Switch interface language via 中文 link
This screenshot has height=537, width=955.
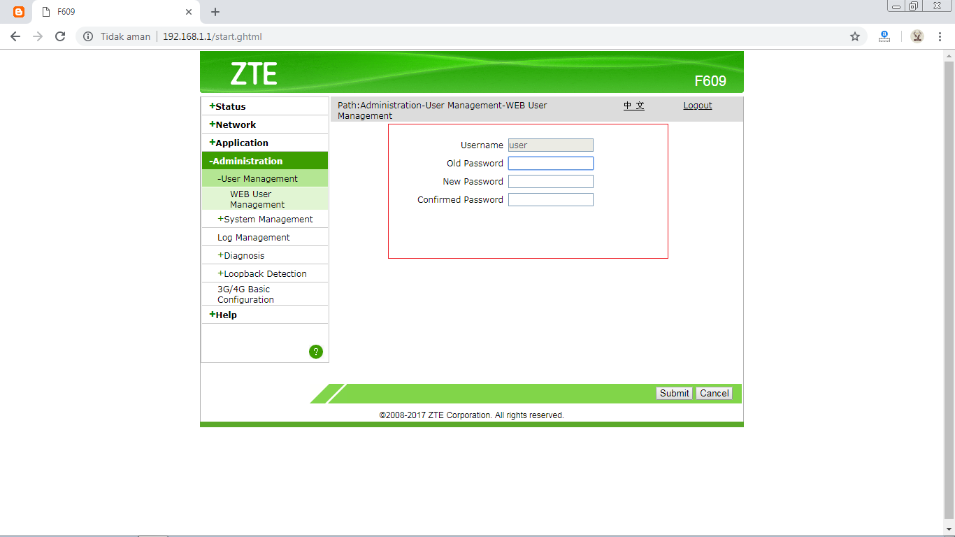pyautogui.click(x=633, y=106)
